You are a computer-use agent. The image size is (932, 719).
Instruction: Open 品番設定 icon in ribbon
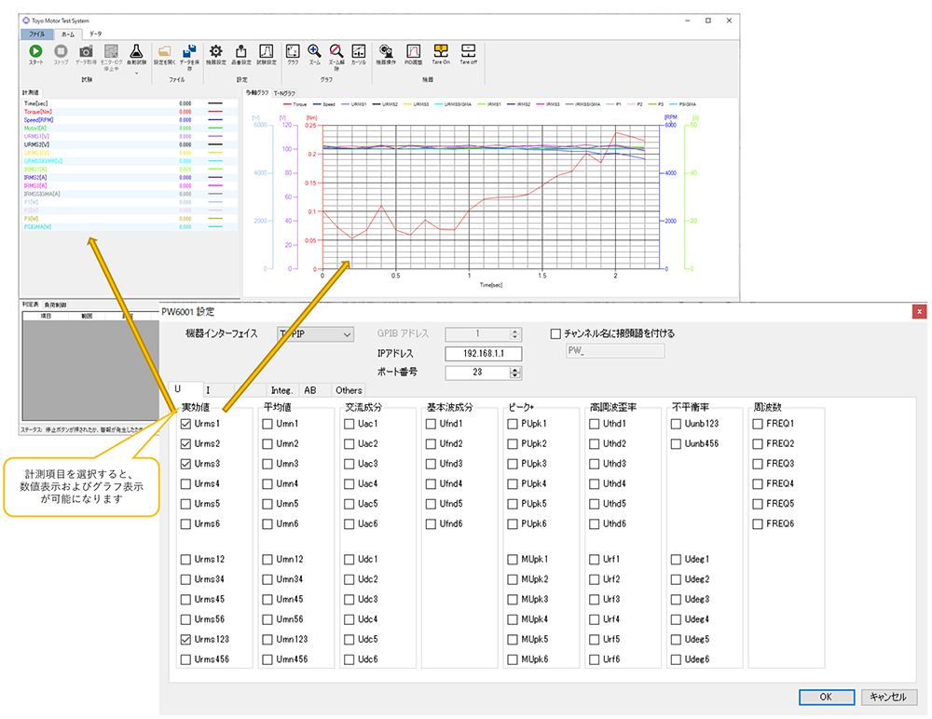point(240,51)
